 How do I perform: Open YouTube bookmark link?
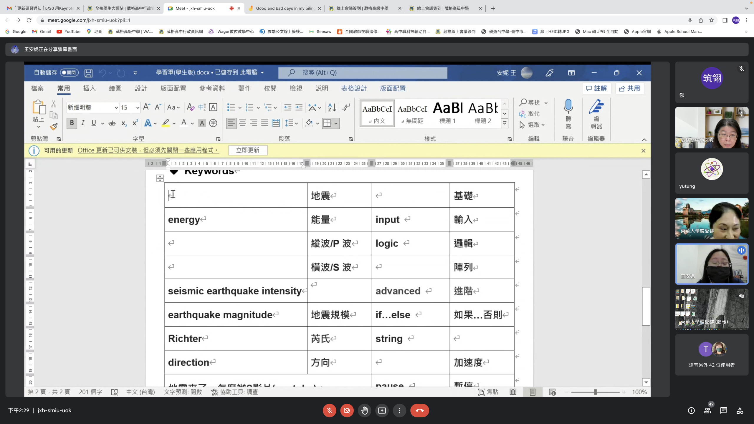pyautogui.click(x=69, y=32)
